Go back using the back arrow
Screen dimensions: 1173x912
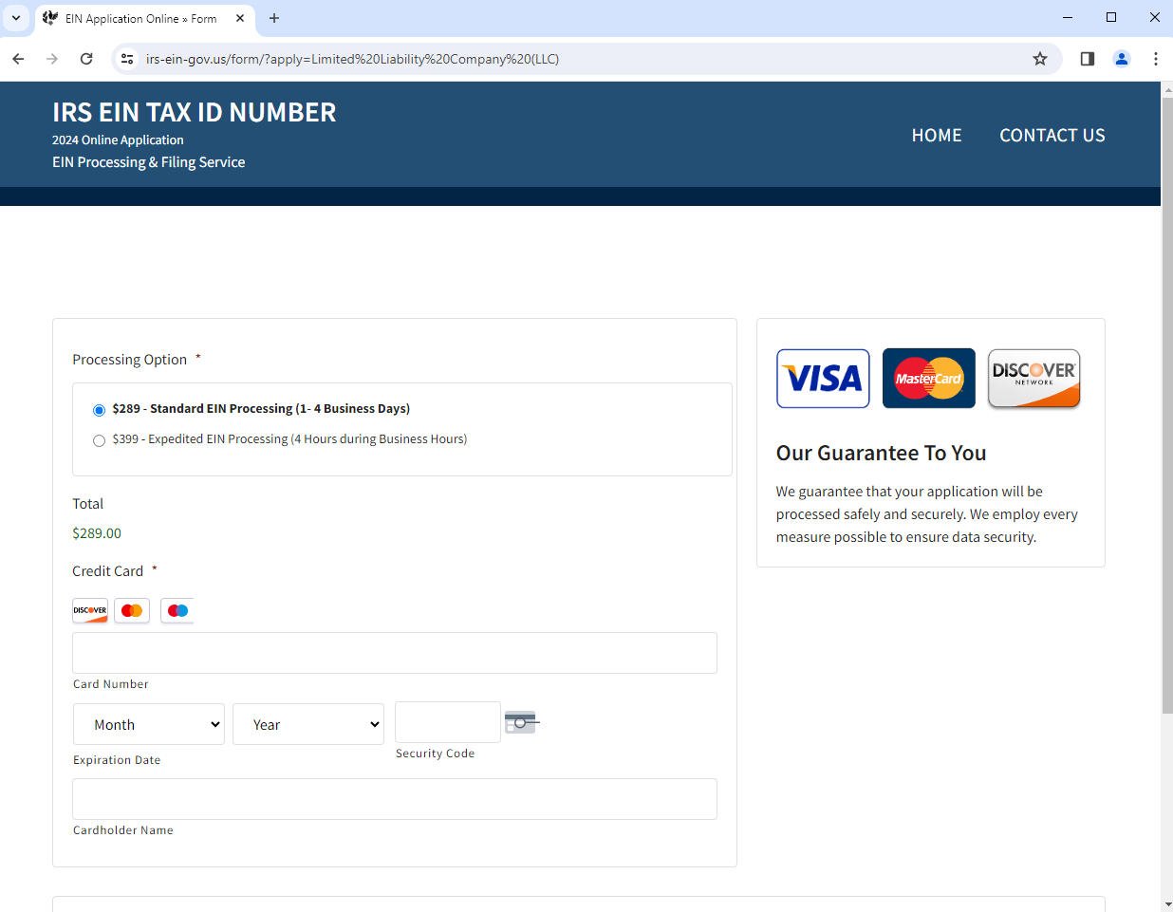(x=18, y=59)
